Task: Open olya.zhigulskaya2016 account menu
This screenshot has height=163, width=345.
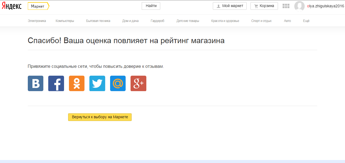Action: 325,6
